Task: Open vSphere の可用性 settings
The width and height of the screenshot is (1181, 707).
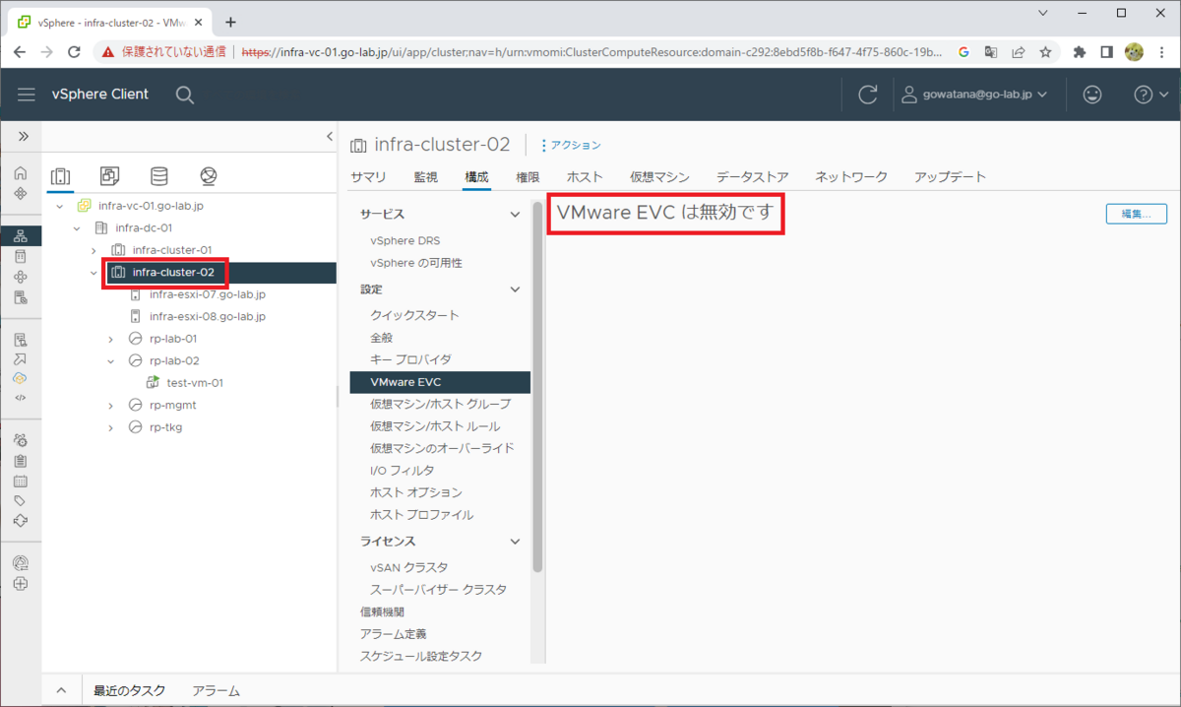Action: point(416,263)
